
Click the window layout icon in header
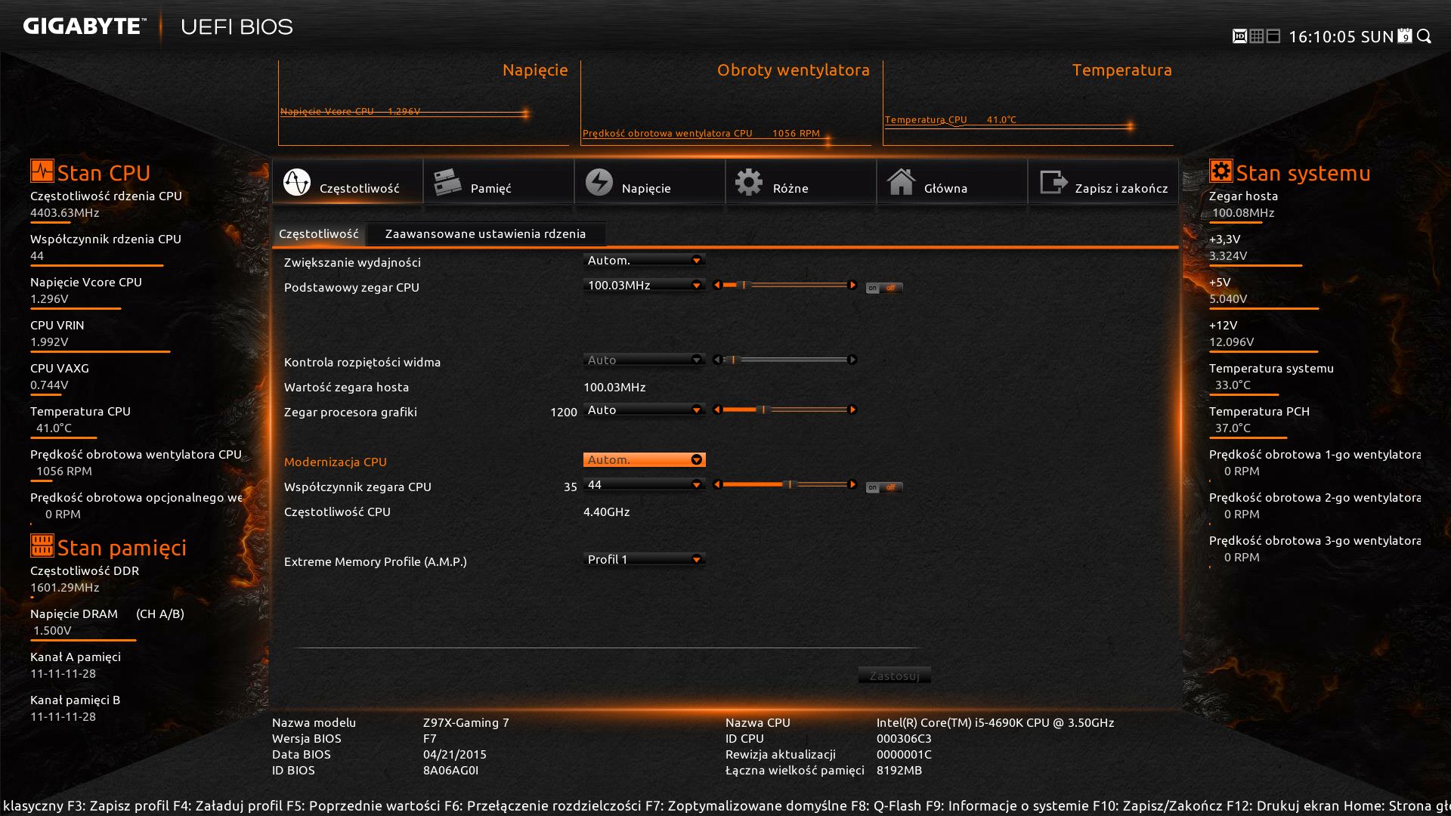click(x=1273, y=36)
